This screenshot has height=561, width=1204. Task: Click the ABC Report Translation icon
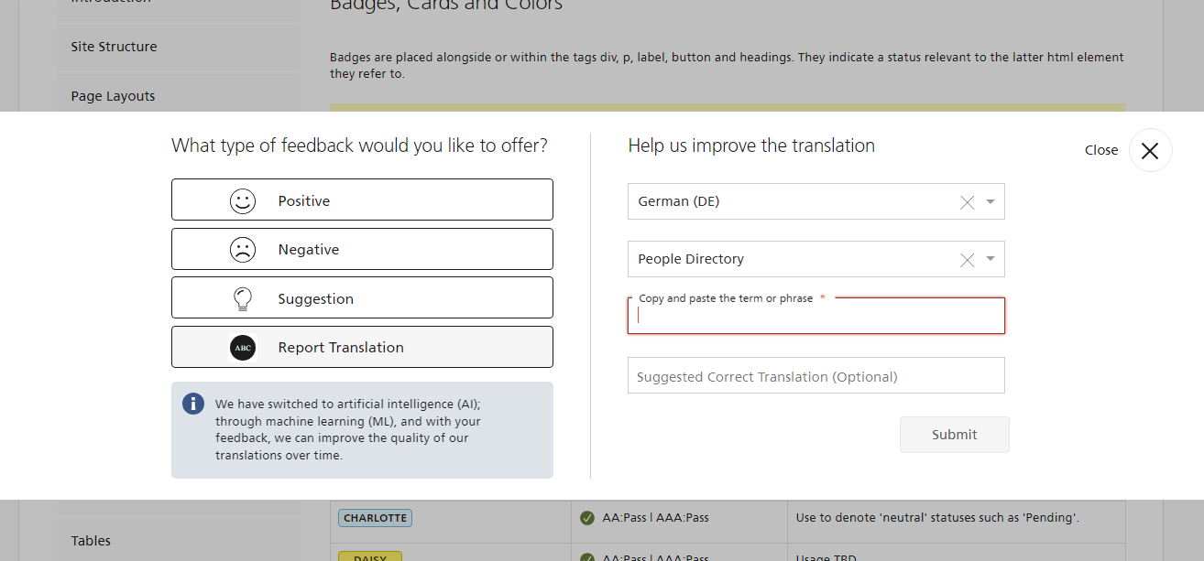coord(243,348)
